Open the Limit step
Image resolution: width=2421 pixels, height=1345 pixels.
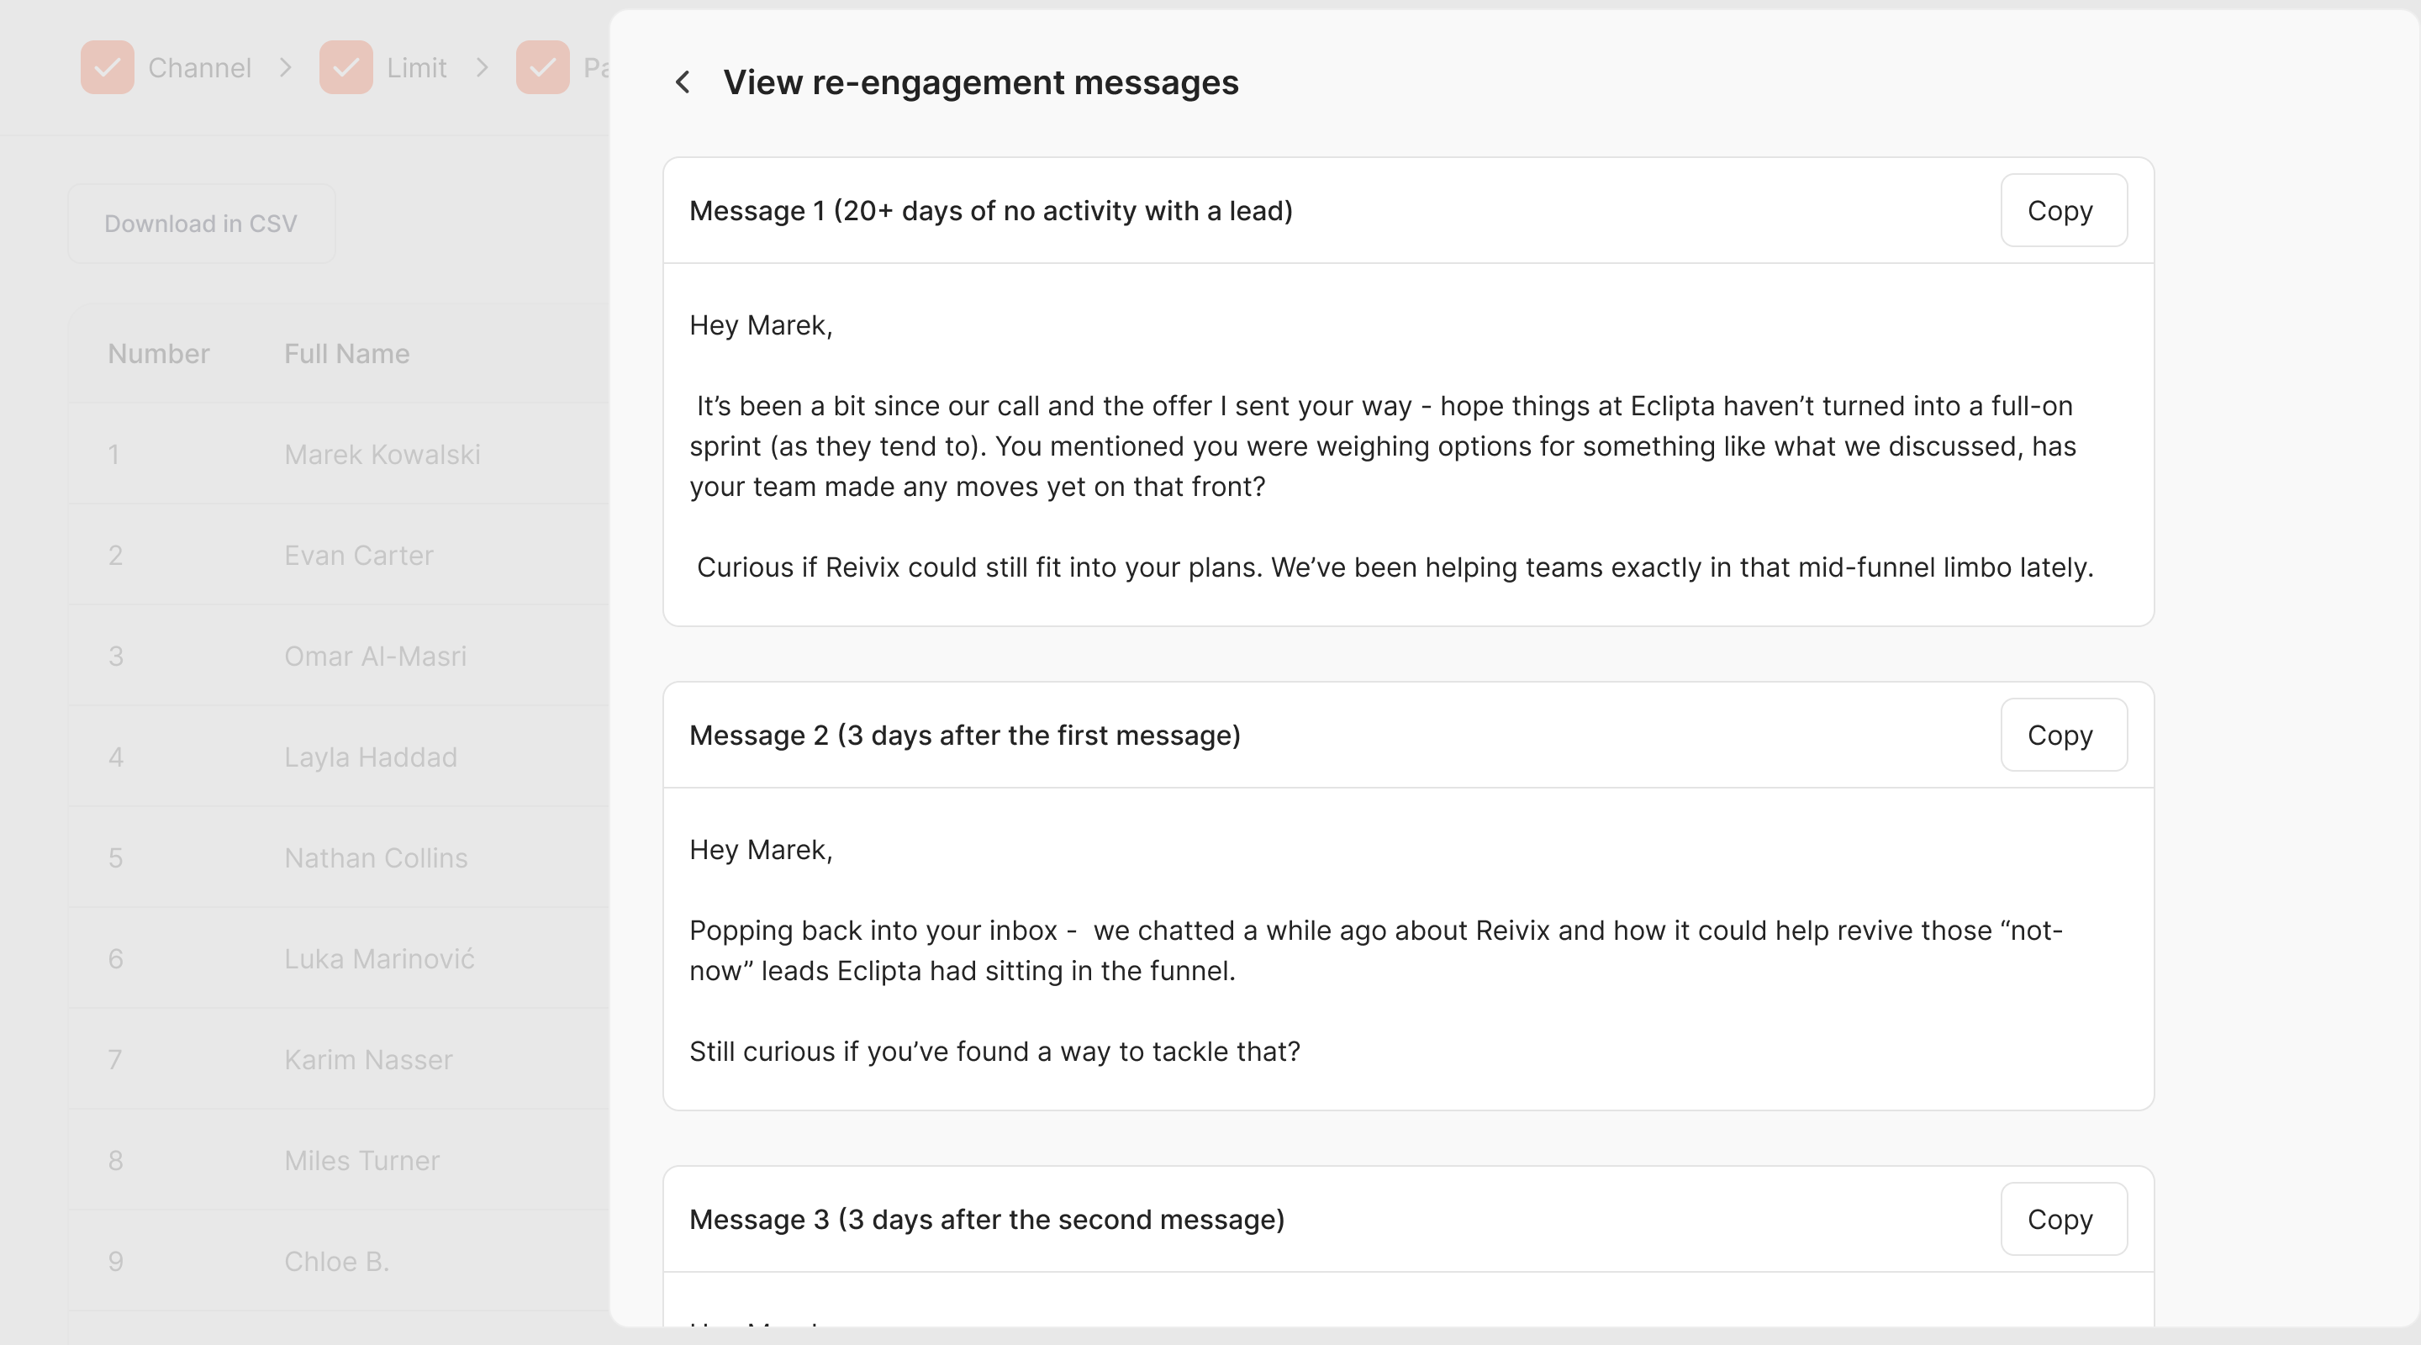[416, 68]
